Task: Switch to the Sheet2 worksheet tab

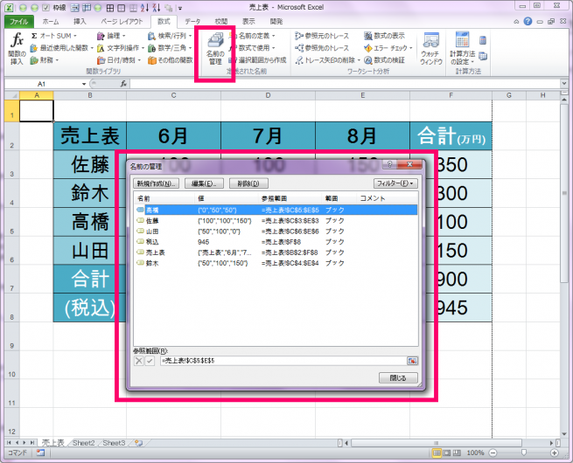Action: [84, 443]
